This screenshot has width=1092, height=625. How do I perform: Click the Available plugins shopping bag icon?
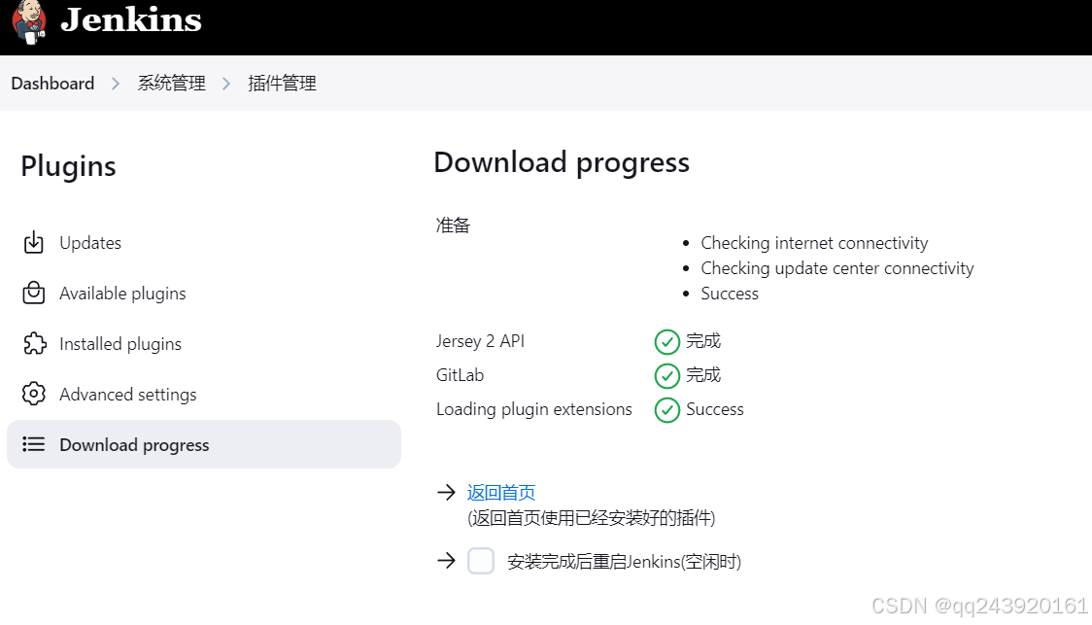pyautogui.click(x=33, y=294)
